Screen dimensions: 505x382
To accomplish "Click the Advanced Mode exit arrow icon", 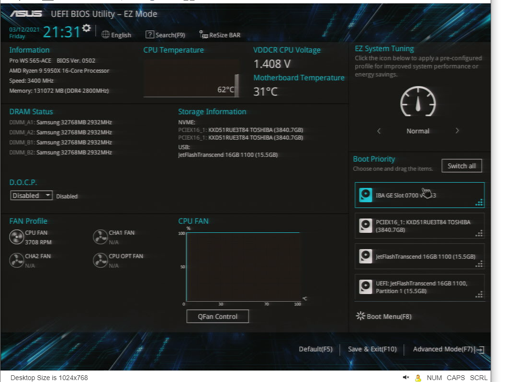I will pyautogui.click(x=480, y=349).
